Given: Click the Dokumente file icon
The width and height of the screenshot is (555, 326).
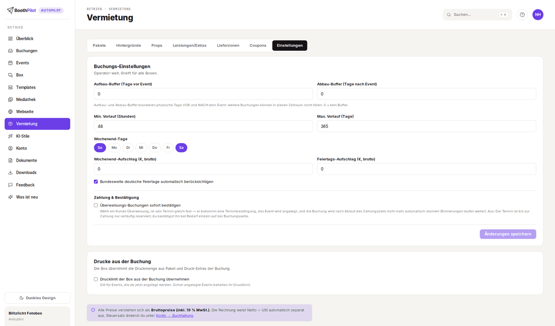Looking at the screenshot, I should 11,160.
